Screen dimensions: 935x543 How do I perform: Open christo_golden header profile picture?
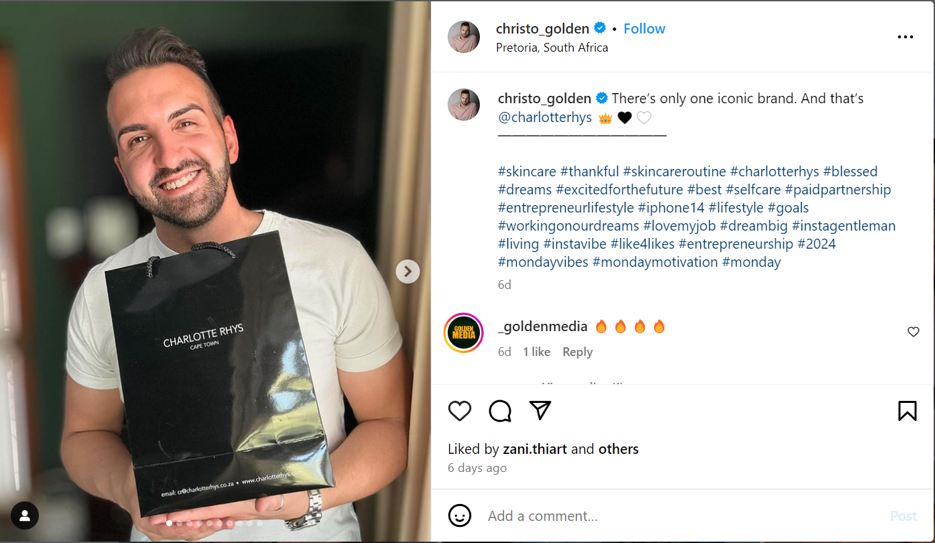pos(464,37)
